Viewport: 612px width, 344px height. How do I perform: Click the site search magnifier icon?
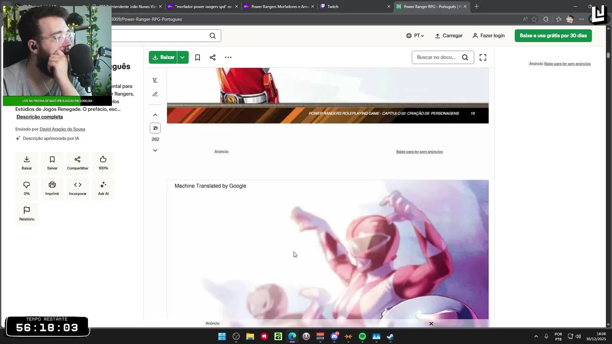[x=213, y=36]
